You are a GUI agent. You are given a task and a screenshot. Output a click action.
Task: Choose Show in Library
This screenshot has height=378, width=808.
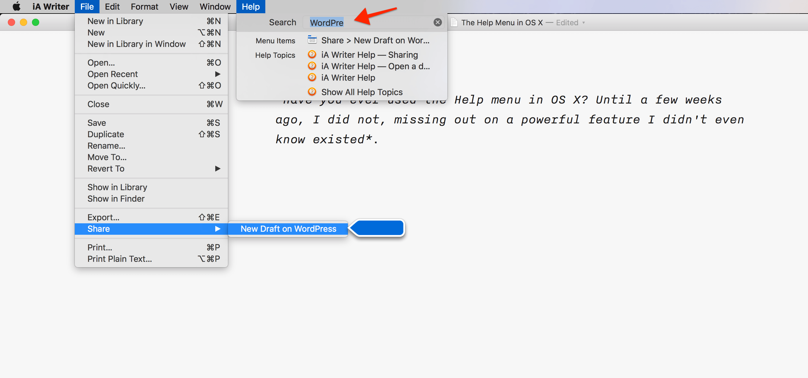(151, 187)
